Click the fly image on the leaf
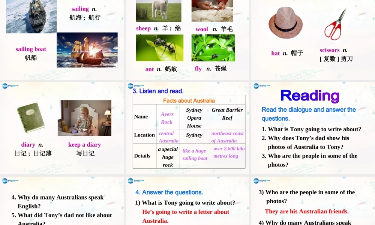The width and height of the screenshot is (375, 225). tap(213, 48)
